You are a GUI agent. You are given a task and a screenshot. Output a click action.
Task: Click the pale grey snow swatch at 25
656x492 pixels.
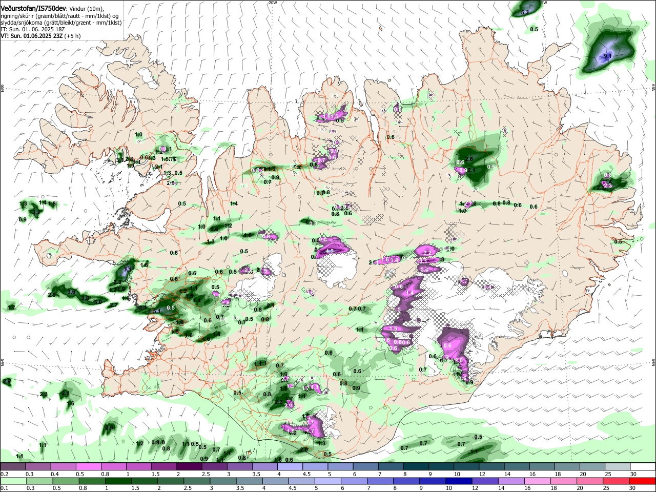(618, 467)
